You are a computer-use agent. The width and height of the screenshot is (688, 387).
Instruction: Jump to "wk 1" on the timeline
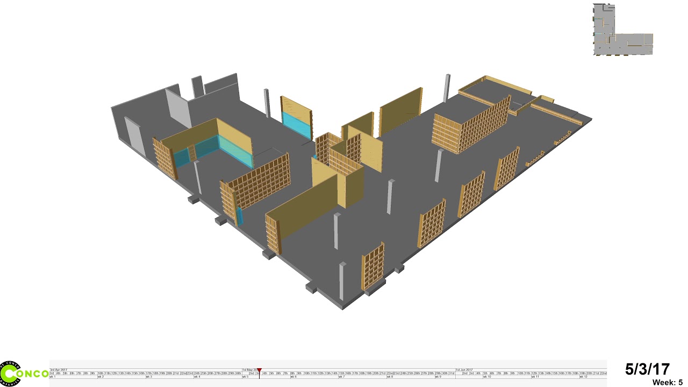tap(53, 377)
